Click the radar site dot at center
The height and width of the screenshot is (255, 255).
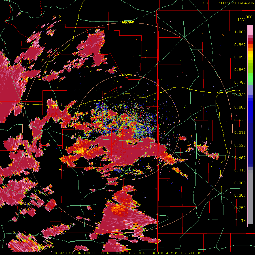tap(128, 127)
